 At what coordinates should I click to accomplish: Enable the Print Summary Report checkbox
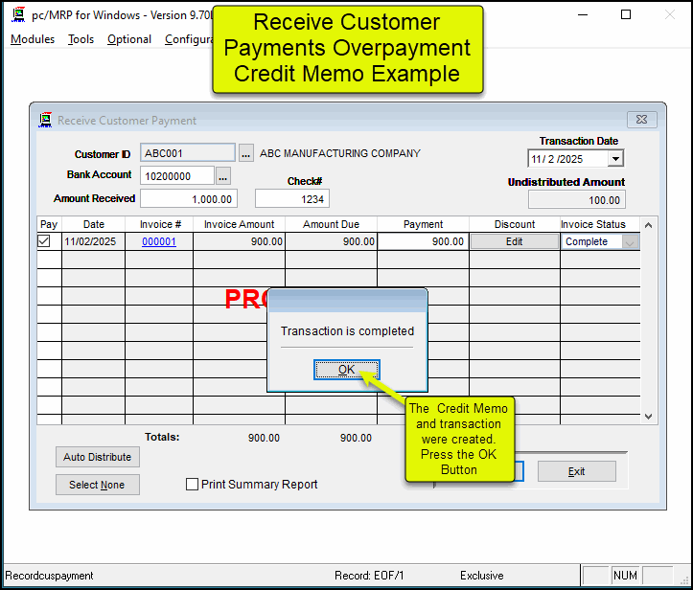(193, 485)
